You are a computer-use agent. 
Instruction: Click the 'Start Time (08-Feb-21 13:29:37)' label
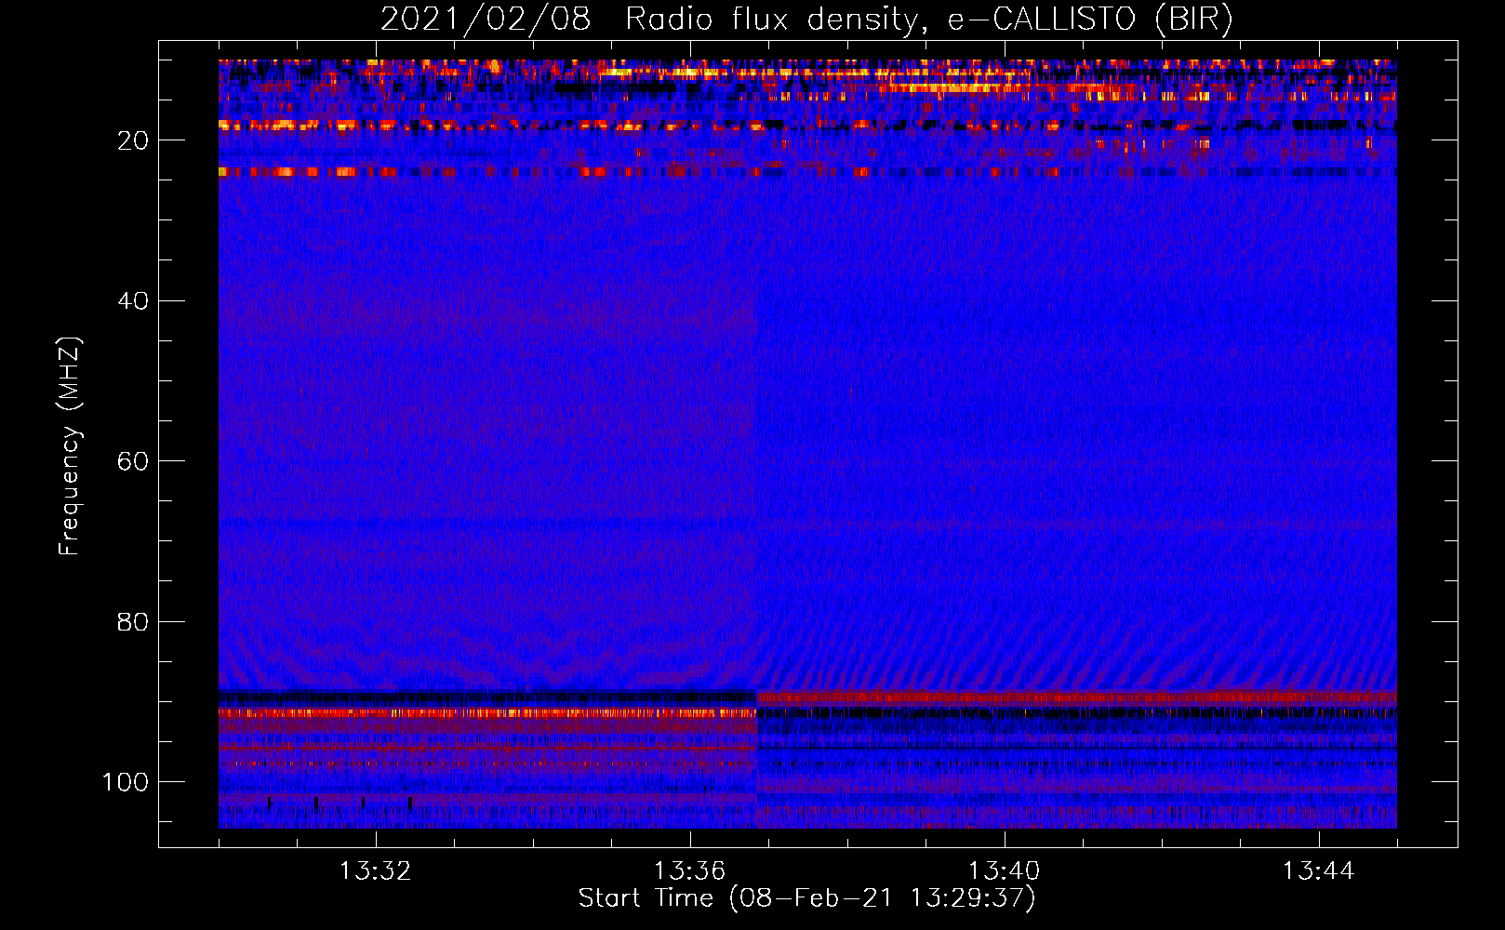coord(806,898)
